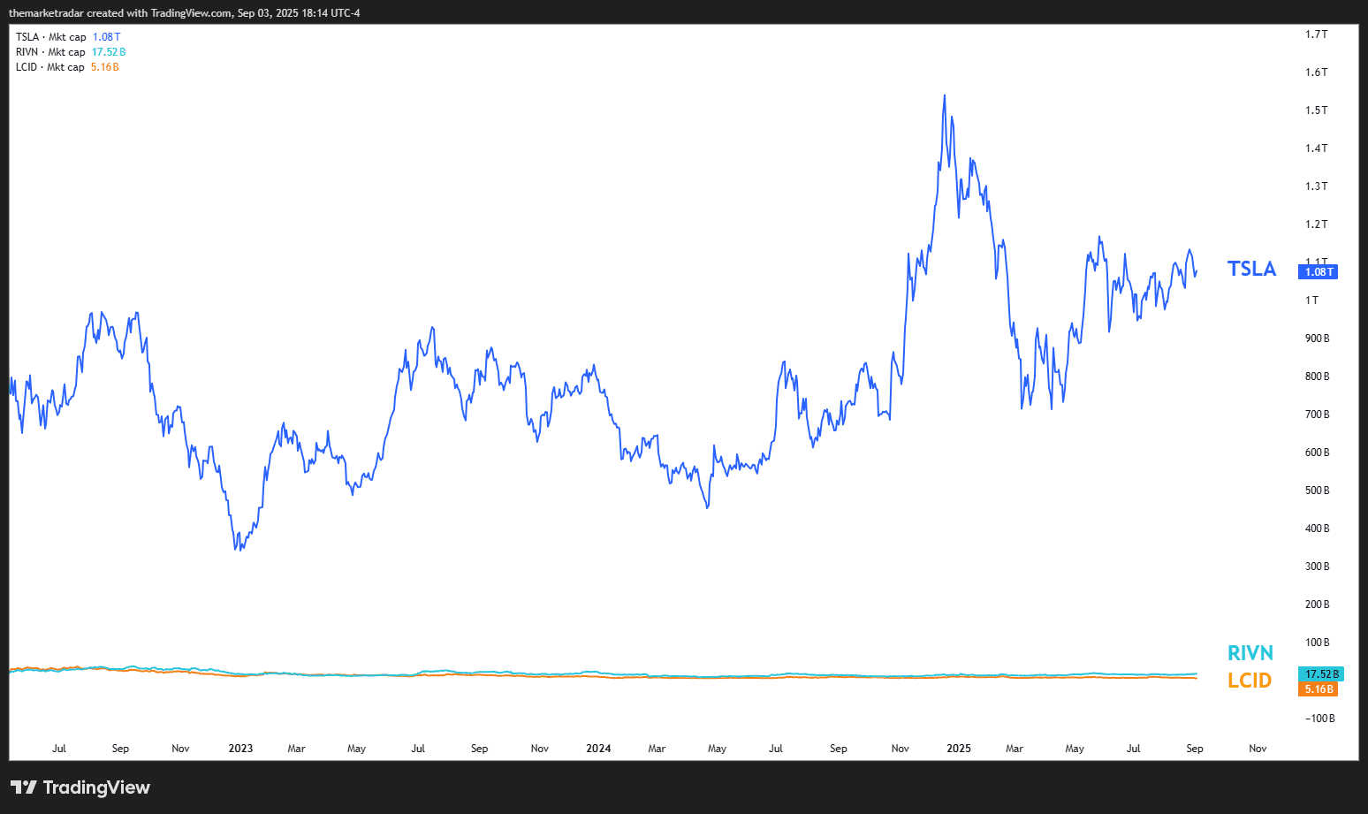Click the large LCID label on chart
Viewport: 1368px width, 814px height.
coord(1249,681)
